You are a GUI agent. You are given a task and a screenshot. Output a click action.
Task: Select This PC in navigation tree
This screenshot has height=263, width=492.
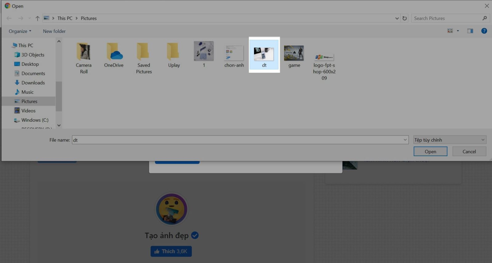point(26,45)
